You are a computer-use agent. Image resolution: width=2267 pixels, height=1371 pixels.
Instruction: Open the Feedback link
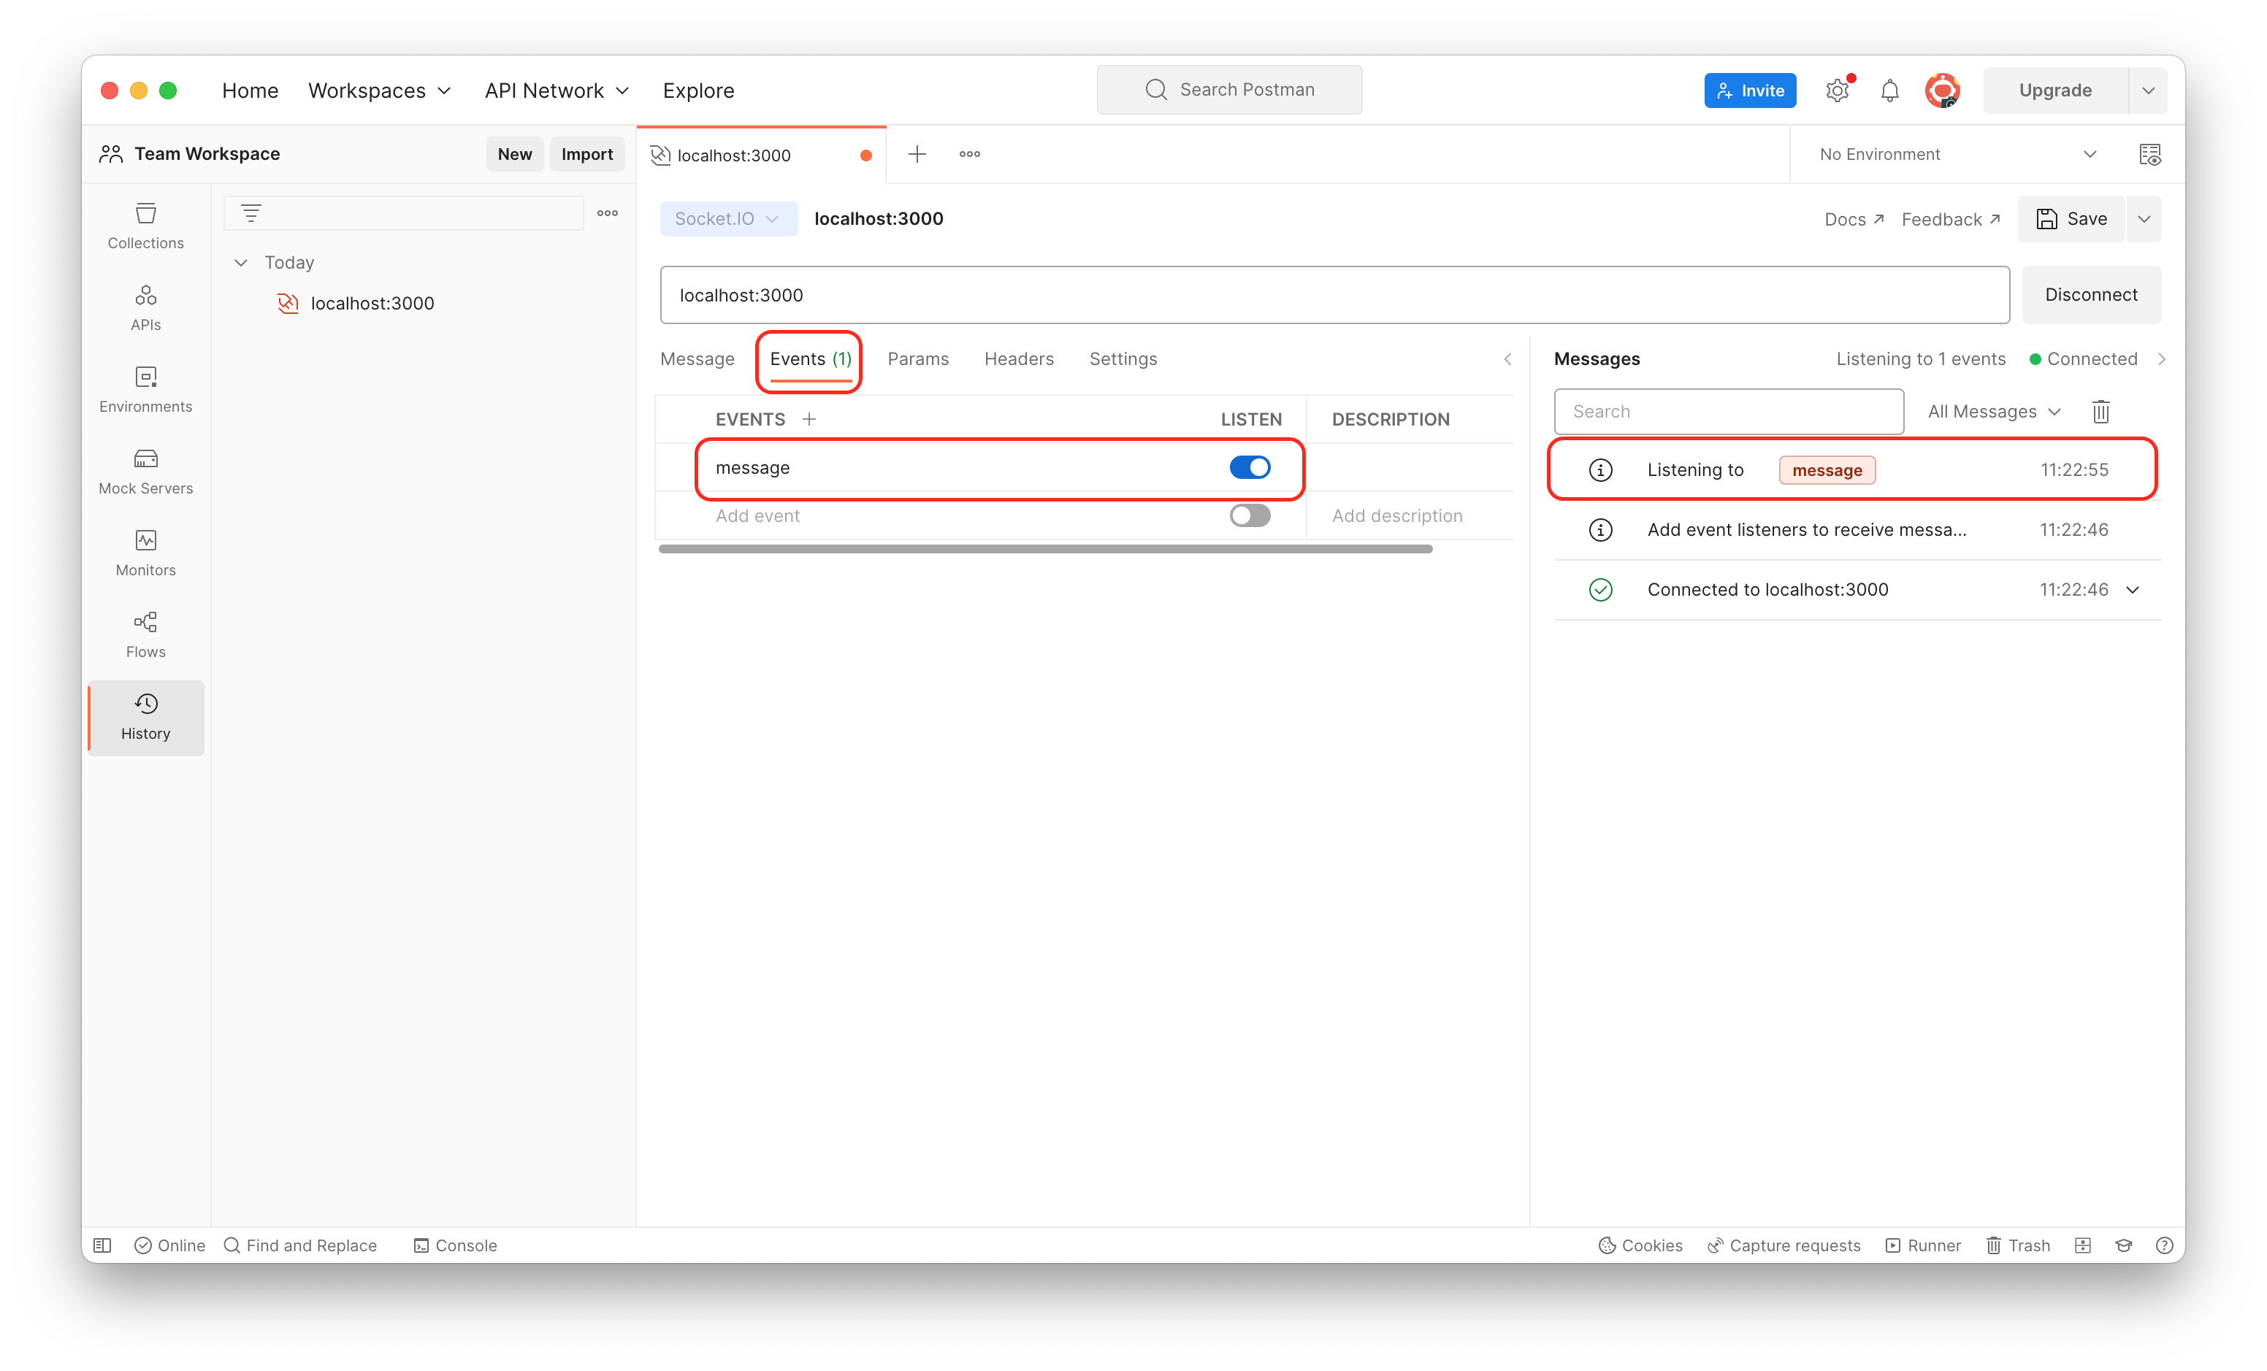[x=1951, y=219]
